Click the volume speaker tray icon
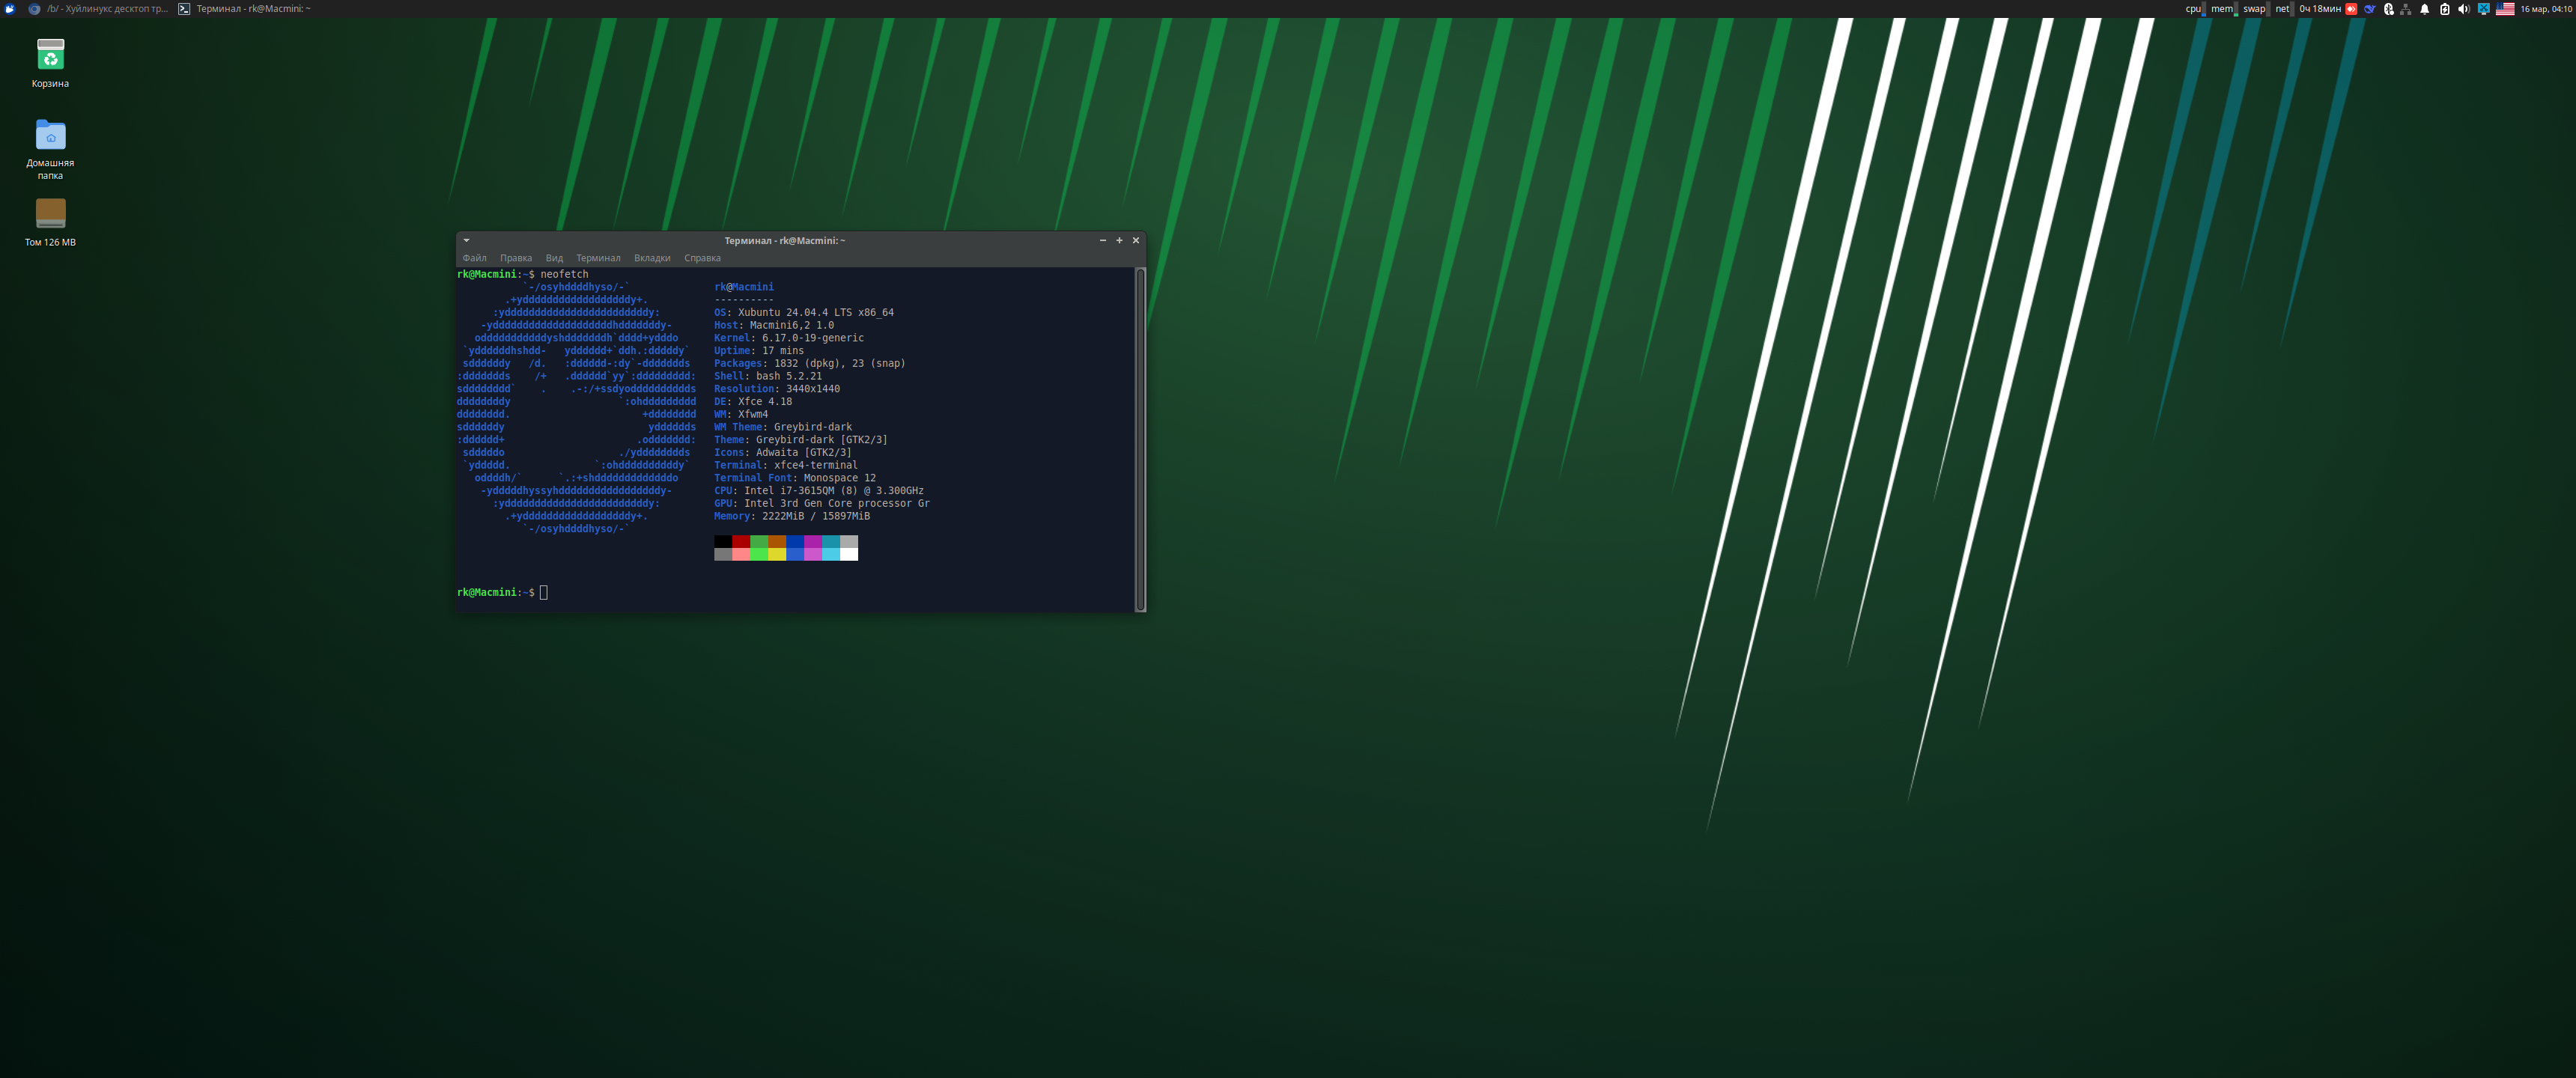Screen dimensions: 2576x1078 pos(2463,9)
